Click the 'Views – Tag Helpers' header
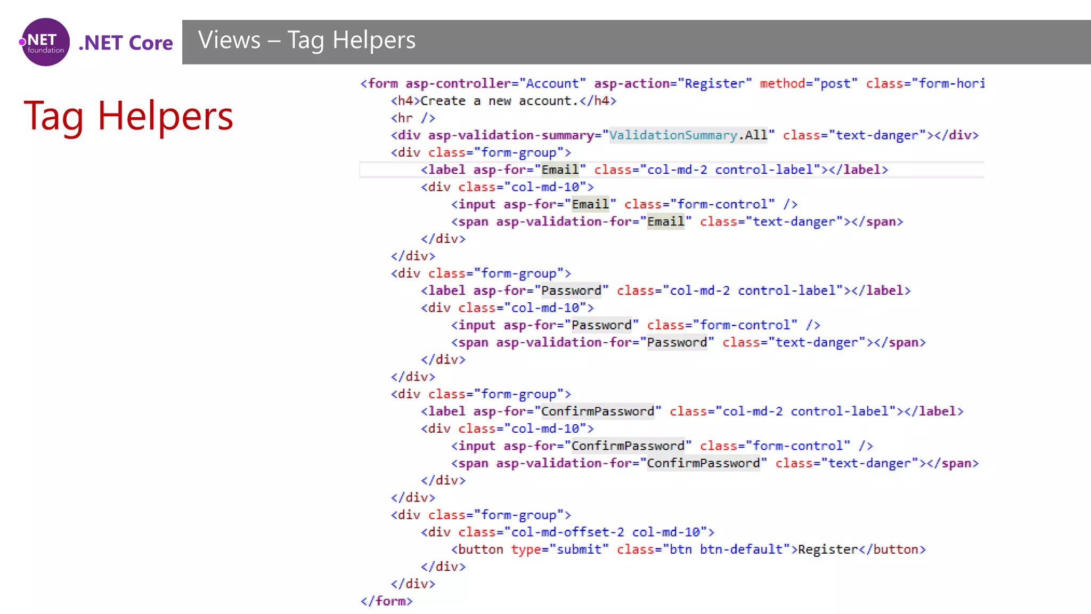This screenshot has height=614, width=1091. [x=307, y=41]
